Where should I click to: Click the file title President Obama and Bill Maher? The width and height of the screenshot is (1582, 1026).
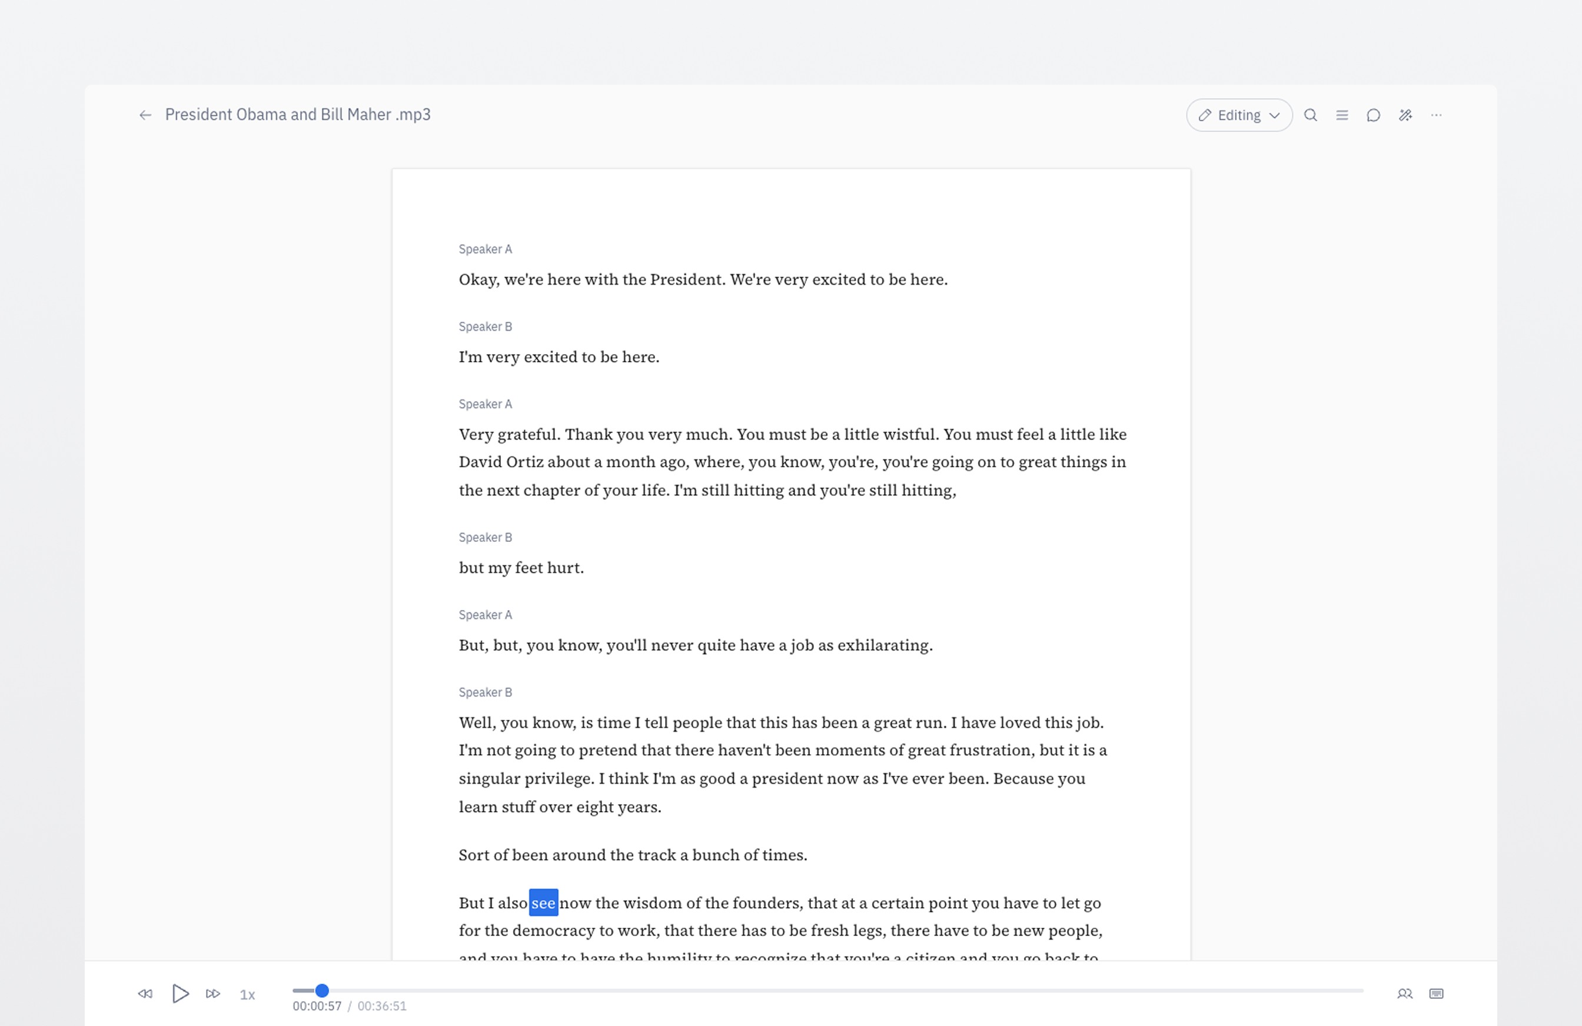point(298,115)
